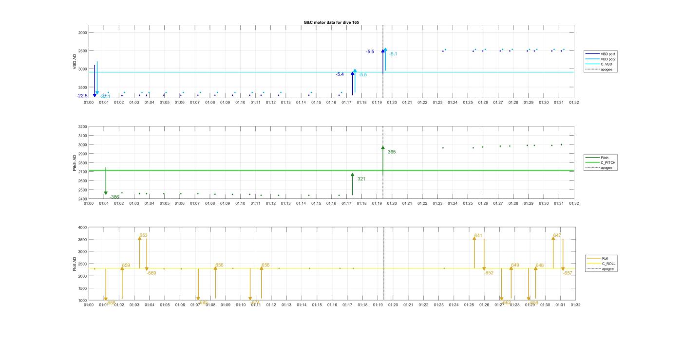Click the '365' pitch annotation
The width and height of the screenshot is (682, 337).
pos(392,152)
